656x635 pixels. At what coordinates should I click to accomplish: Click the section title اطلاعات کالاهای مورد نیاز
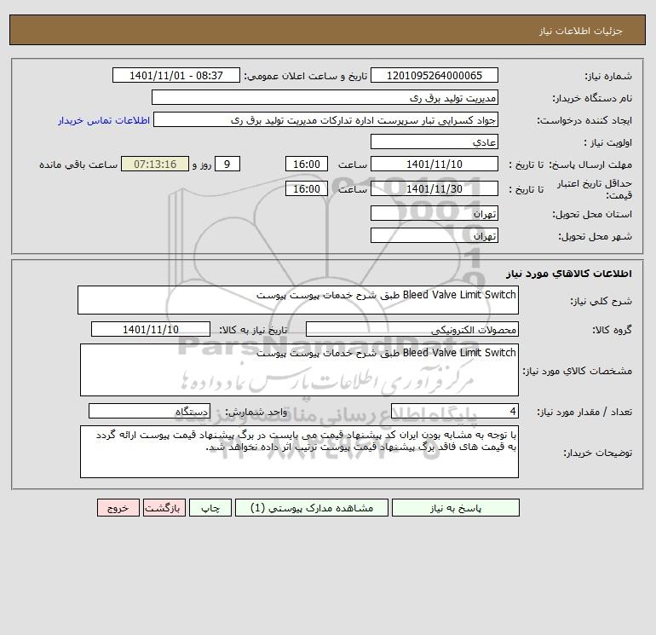tap(569, 274)
